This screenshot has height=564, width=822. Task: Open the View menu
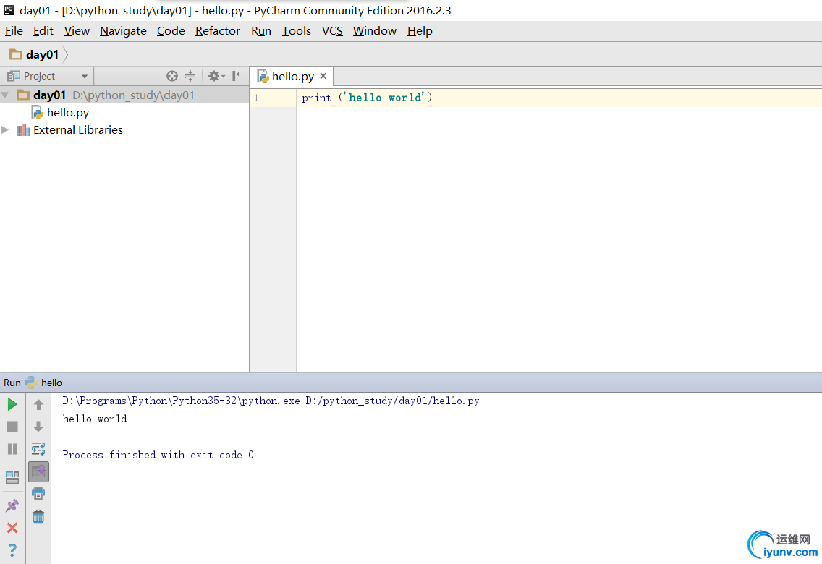(x=77, y=31)
